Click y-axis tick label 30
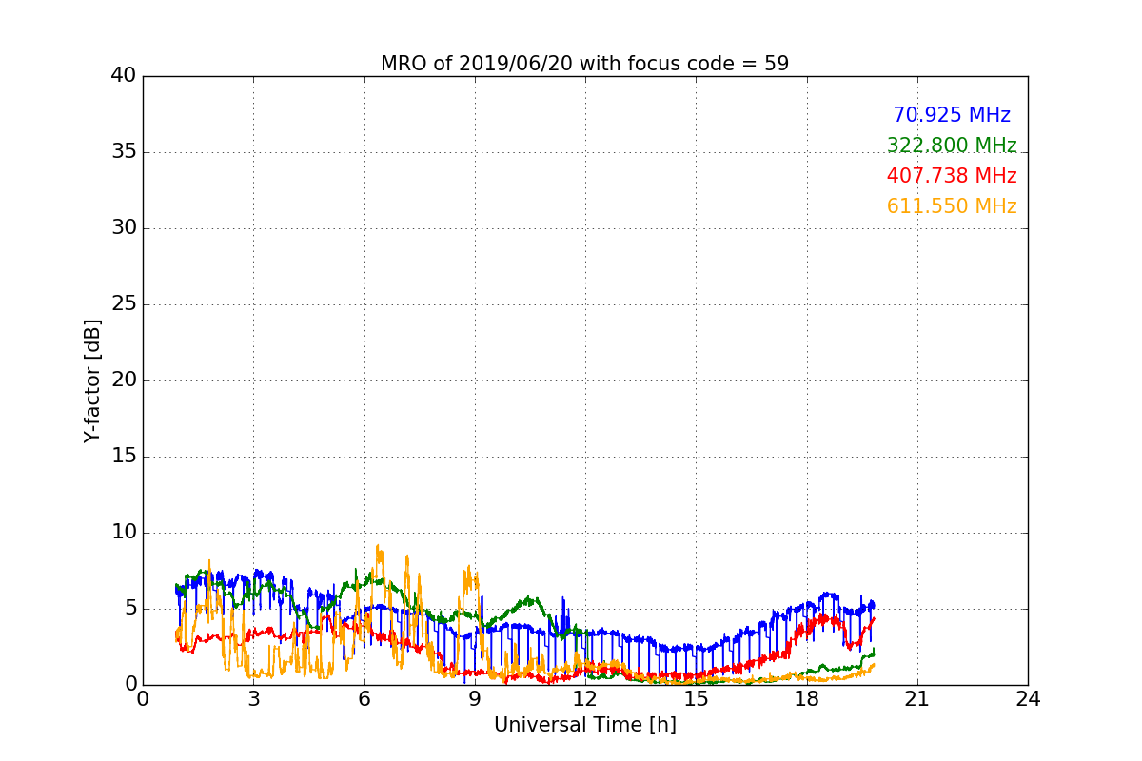 pos(124,228)
